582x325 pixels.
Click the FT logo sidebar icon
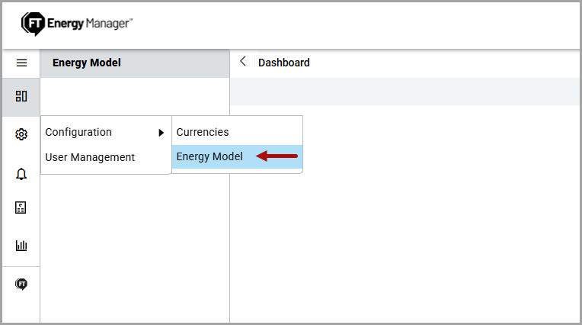21,284
